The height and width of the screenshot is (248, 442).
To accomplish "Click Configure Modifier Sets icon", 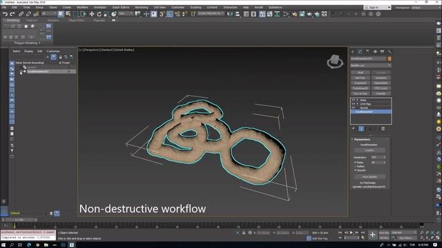I will point(383,129).
